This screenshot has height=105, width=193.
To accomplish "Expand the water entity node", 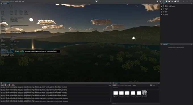I will (161, 11).
